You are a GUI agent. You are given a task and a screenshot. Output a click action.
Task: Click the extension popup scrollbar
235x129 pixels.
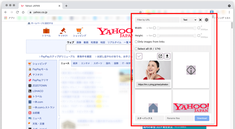point(213,16)
